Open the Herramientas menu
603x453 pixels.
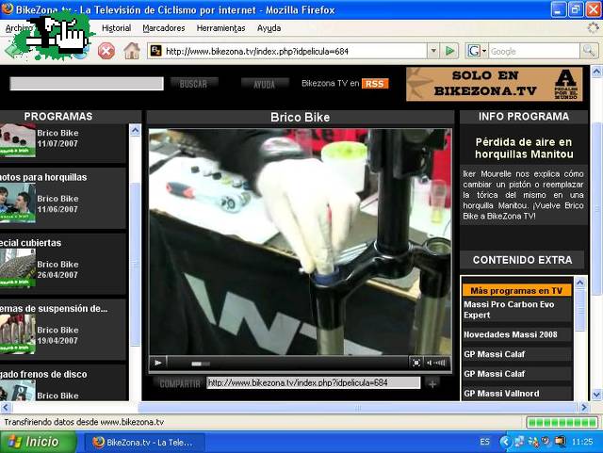(x=220, y=28)
